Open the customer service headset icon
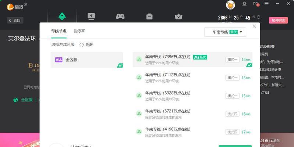Viewport: 294px width, 147px height. pyautogui.click(x=244, y=4)
